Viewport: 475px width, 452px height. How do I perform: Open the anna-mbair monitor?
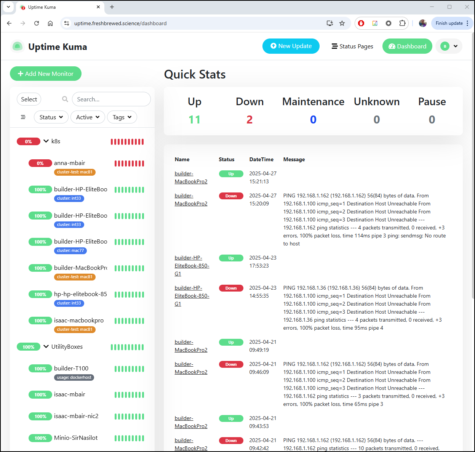[x=70, y=163]
